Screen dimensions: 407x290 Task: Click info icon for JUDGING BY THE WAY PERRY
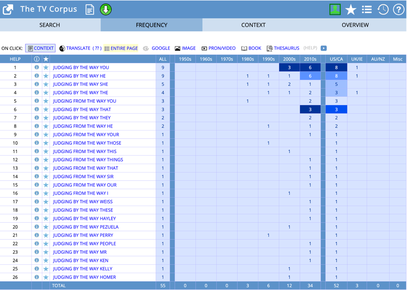coord(37,235)
